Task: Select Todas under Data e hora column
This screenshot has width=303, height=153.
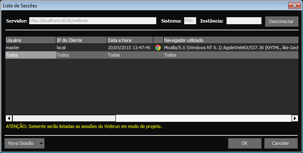Action: coord(130,55)
